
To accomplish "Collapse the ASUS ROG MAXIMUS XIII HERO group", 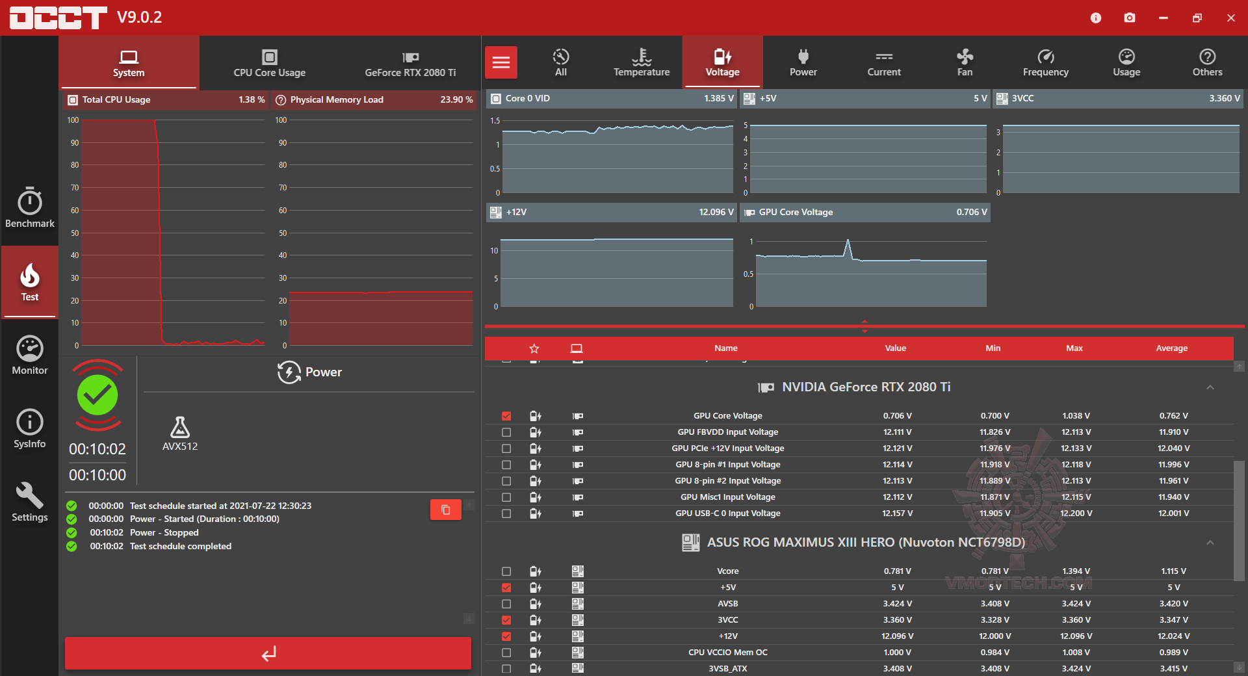I will (1210, 543).
